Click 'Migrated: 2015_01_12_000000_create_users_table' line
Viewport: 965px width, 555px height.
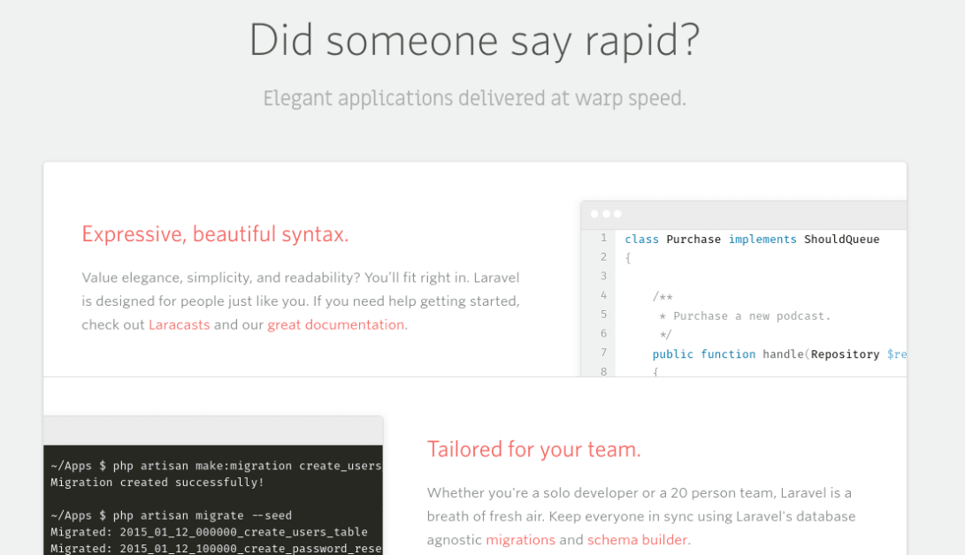click(x=210, y=532)
